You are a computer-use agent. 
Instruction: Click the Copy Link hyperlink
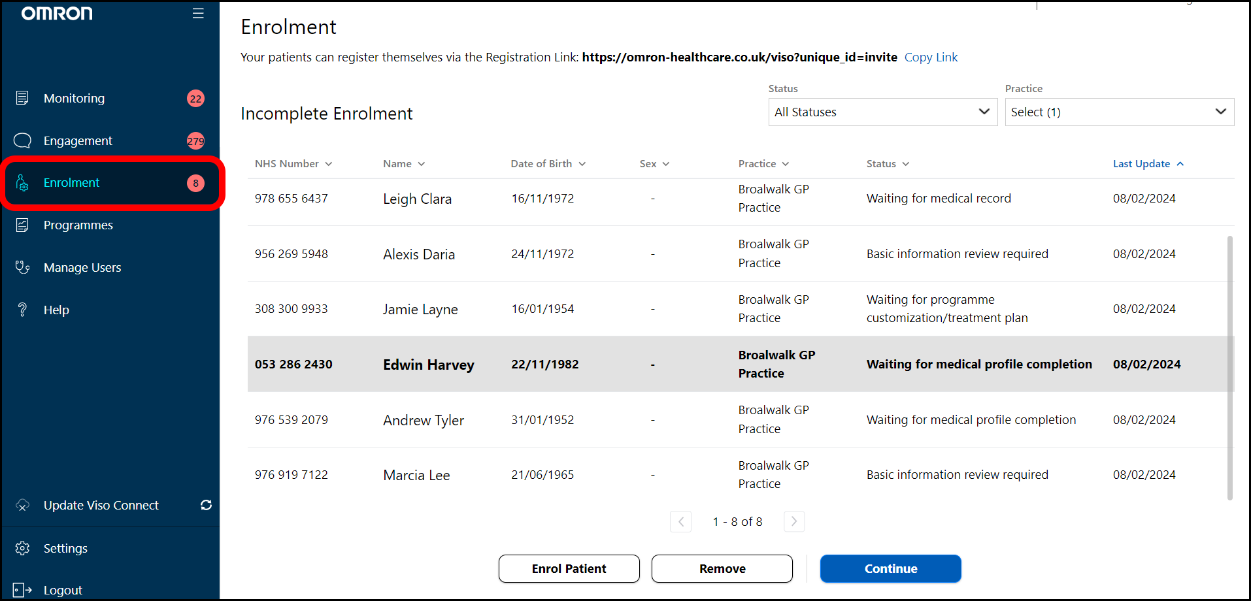click(931, 57)
